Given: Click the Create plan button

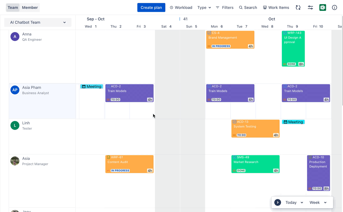Looking at the screenshot, I should (x=151, y=8).
